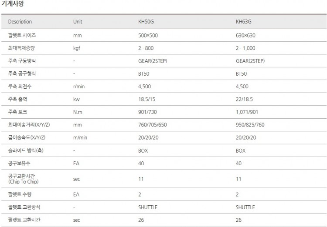The height and width of the screenshot is (227, 327).
Task: Select the 760/705/650 travel distance value
Action: pos(152,125)
